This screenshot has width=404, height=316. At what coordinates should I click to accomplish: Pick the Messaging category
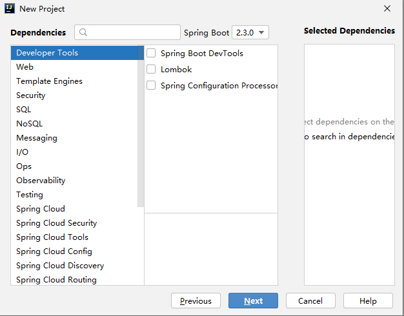37,138
